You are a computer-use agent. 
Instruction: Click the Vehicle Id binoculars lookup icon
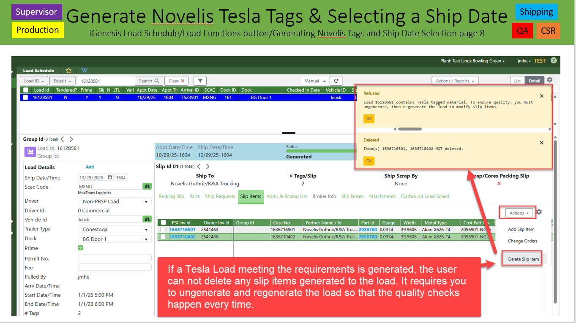point(147,219)
